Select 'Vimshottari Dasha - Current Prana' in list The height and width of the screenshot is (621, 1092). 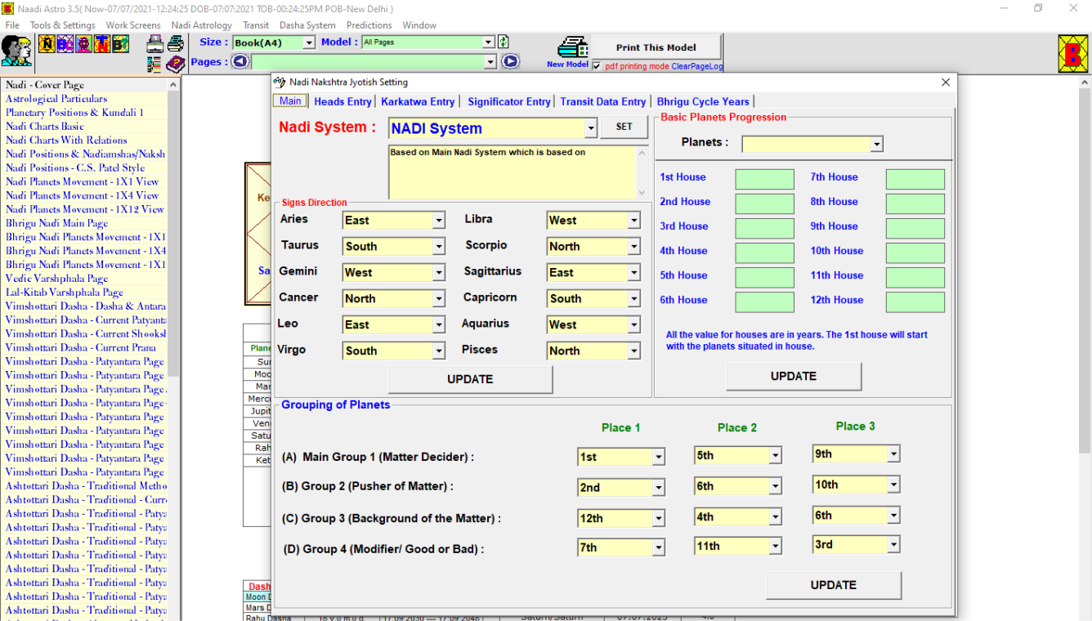click(x=81, y=348)
